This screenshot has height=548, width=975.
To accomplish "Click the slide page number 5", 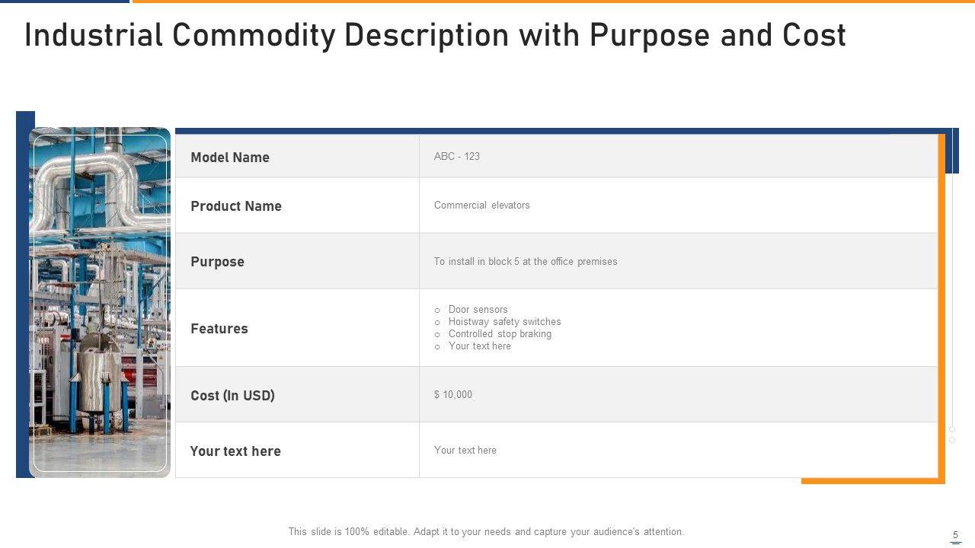I will coord(956,535).
